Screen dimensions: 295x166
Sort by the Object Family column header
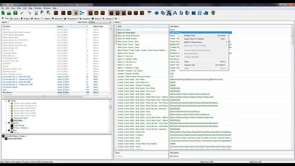[101, 26]
